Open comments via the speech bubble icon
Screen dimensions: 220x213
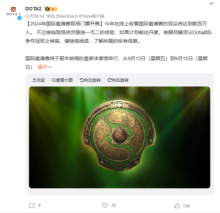pyautogui.click(x=105, y=205)
